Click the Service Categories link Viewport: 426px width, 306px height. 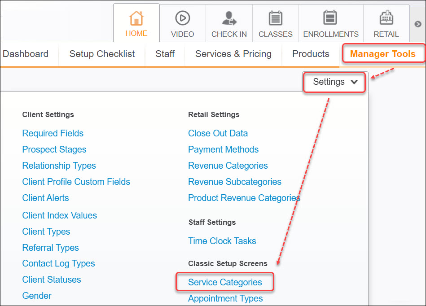(224, 282)
